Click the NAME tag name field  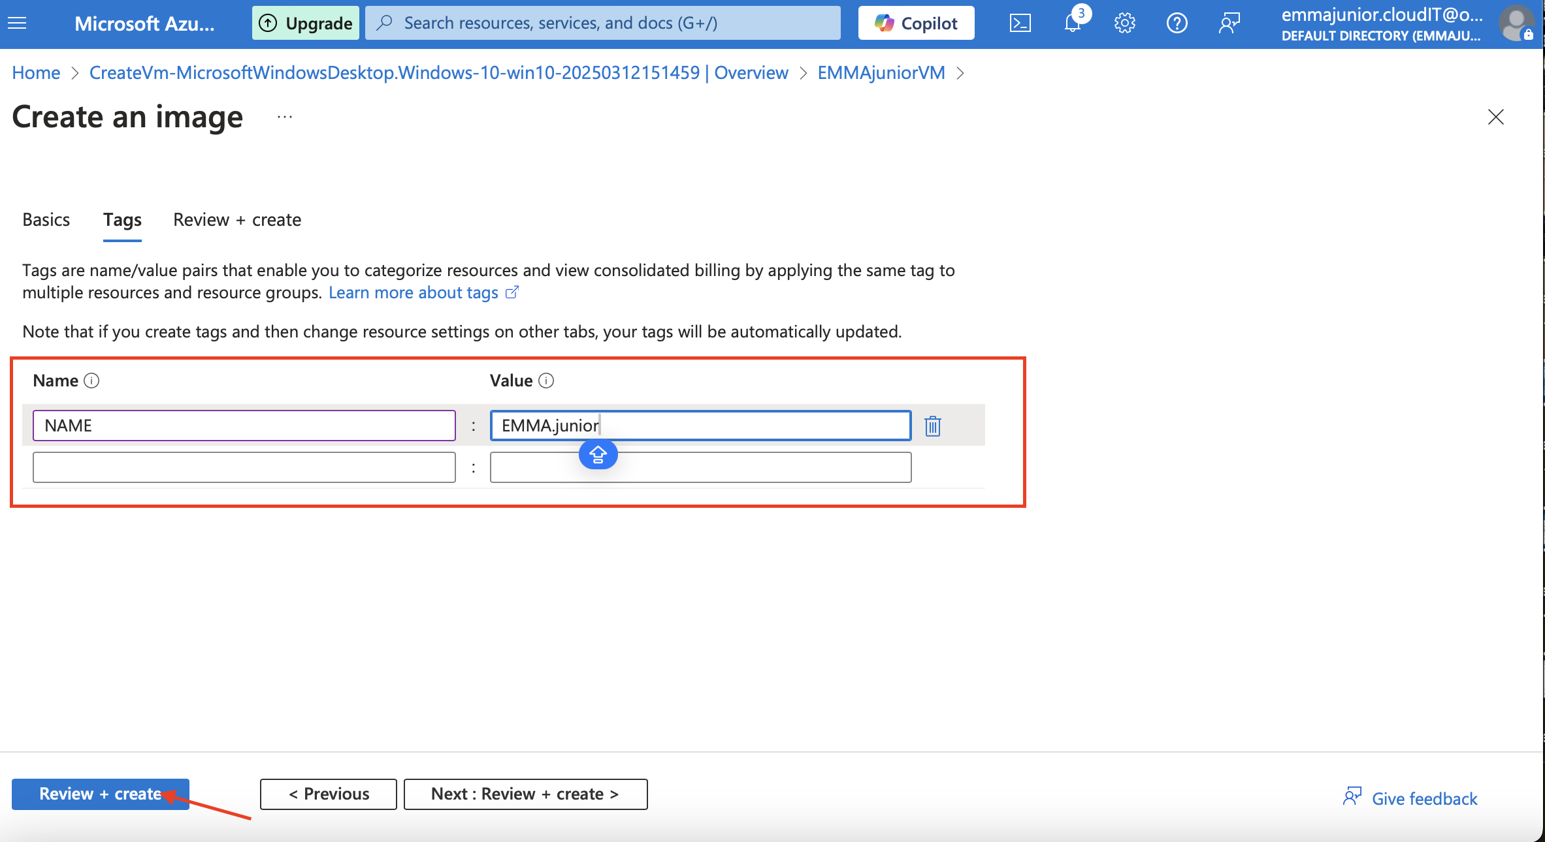click(244, 426)
